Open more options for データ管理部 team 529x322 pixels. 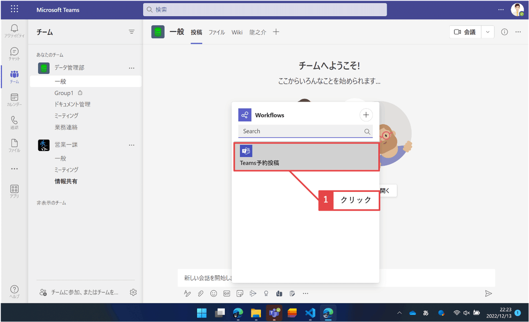point(131,68)
